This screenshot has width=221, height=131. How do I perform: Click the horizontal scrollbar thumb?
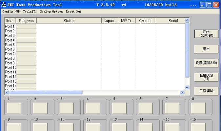click(x=46, y=92)
